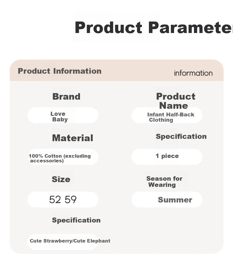Click the Brand heading
Image resolution: width=233 pixels, height=257 pixels.
66,96
